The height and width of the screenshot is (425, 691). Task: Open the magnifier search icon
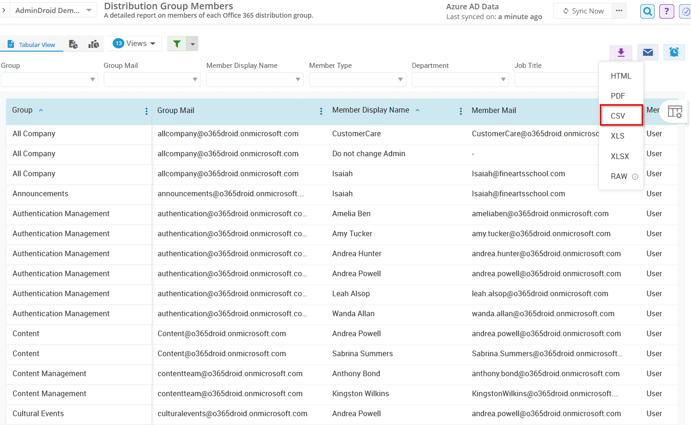pyautogui.click(x=647, y=11)
